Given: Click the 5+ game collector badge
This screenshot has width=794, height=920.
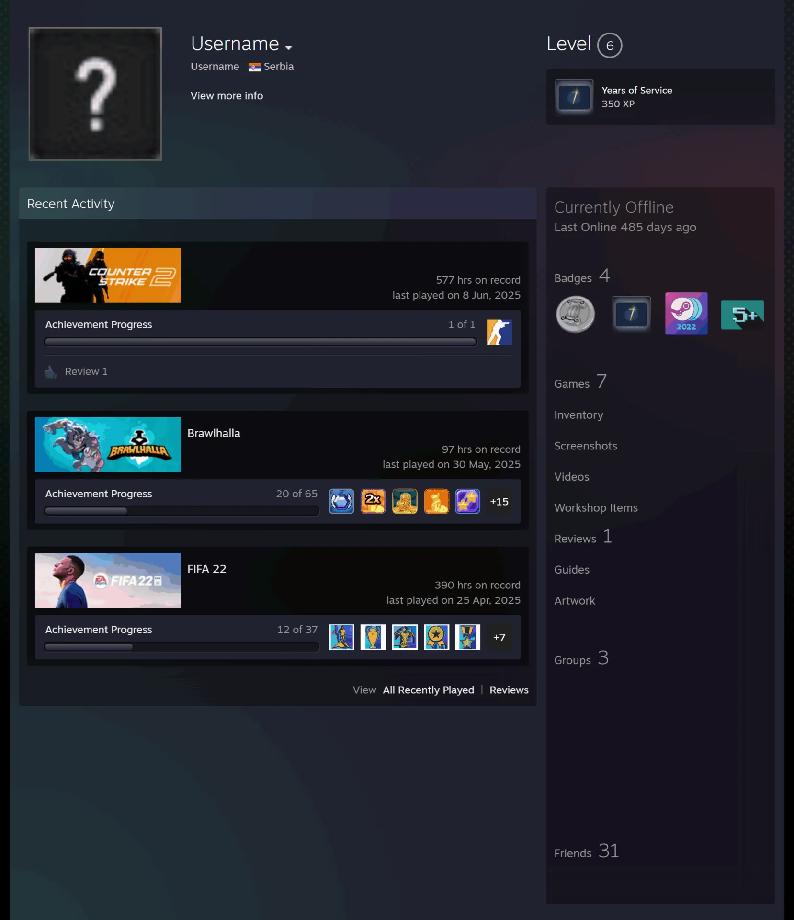Looking at the screenshot, I should [x=742, y=315].
